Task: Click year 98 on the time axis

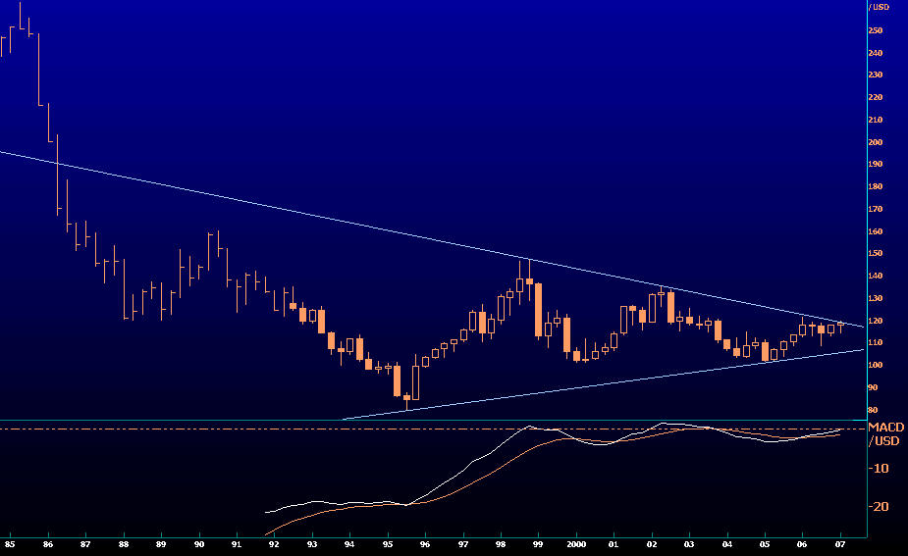Action: point(501,544)
